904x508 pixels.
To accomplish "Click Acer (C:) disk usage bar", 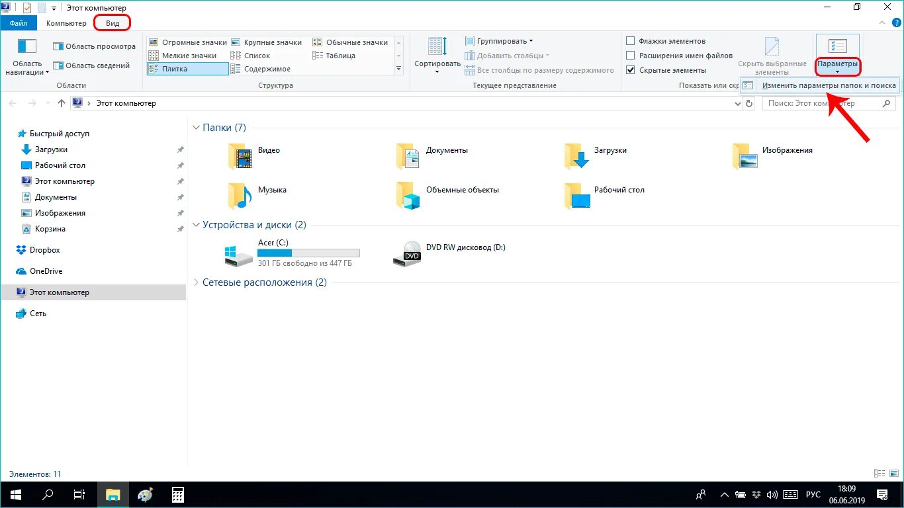I will (308, 253).
